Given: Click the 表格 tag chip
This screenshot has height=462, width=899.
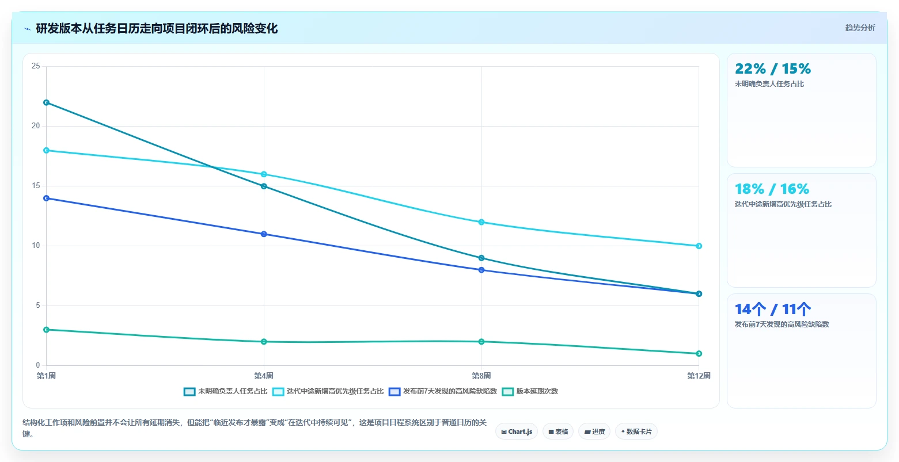Looking at the screenshot, I should point(558,432).
